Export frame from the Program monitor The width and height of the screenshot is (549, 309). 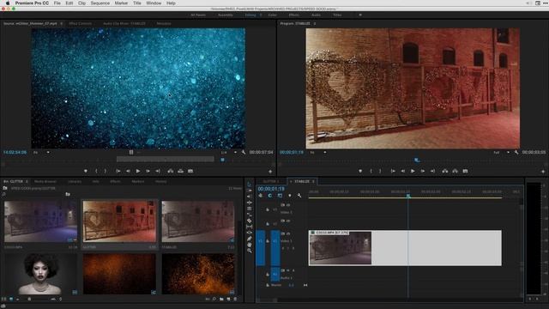click(x=465, y=171)
